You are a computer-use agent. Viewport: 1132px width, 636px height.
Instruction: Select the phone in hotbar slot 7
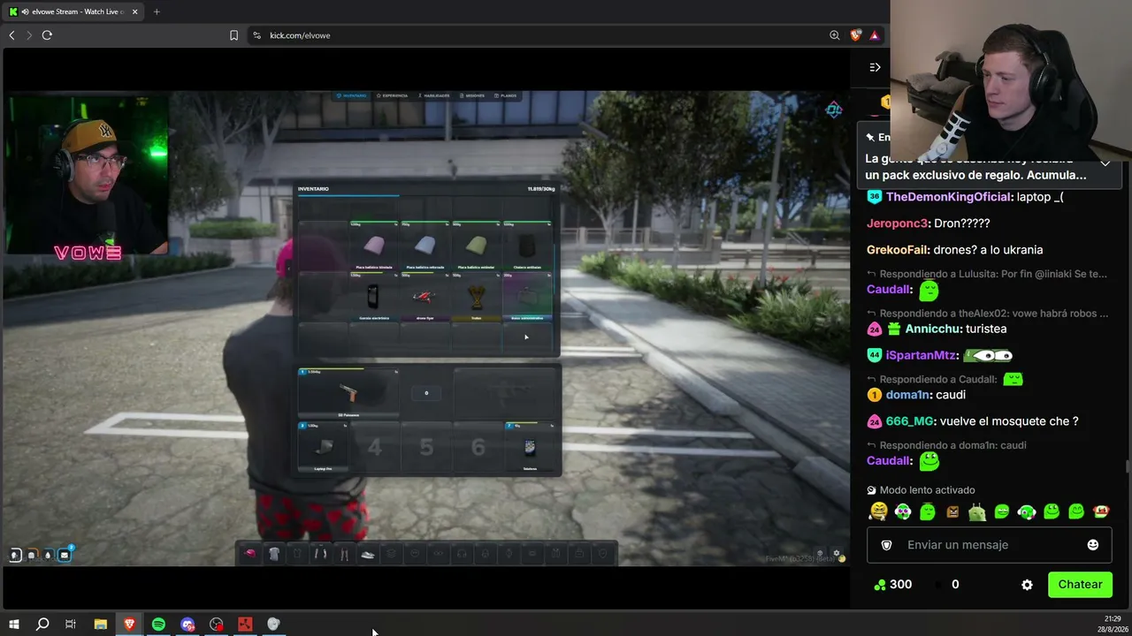tap(529, 447)
